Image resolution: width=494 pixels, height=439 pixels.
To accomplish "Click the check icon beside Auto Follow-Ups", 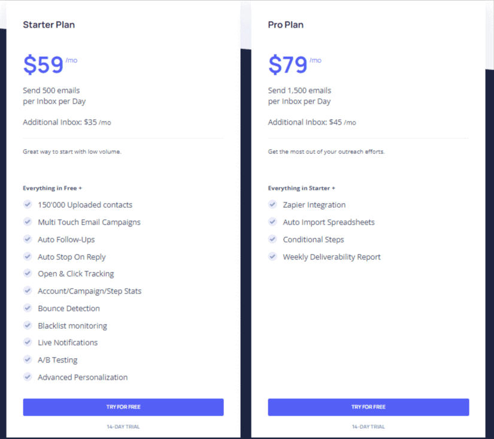I will [x=28, y=239].
